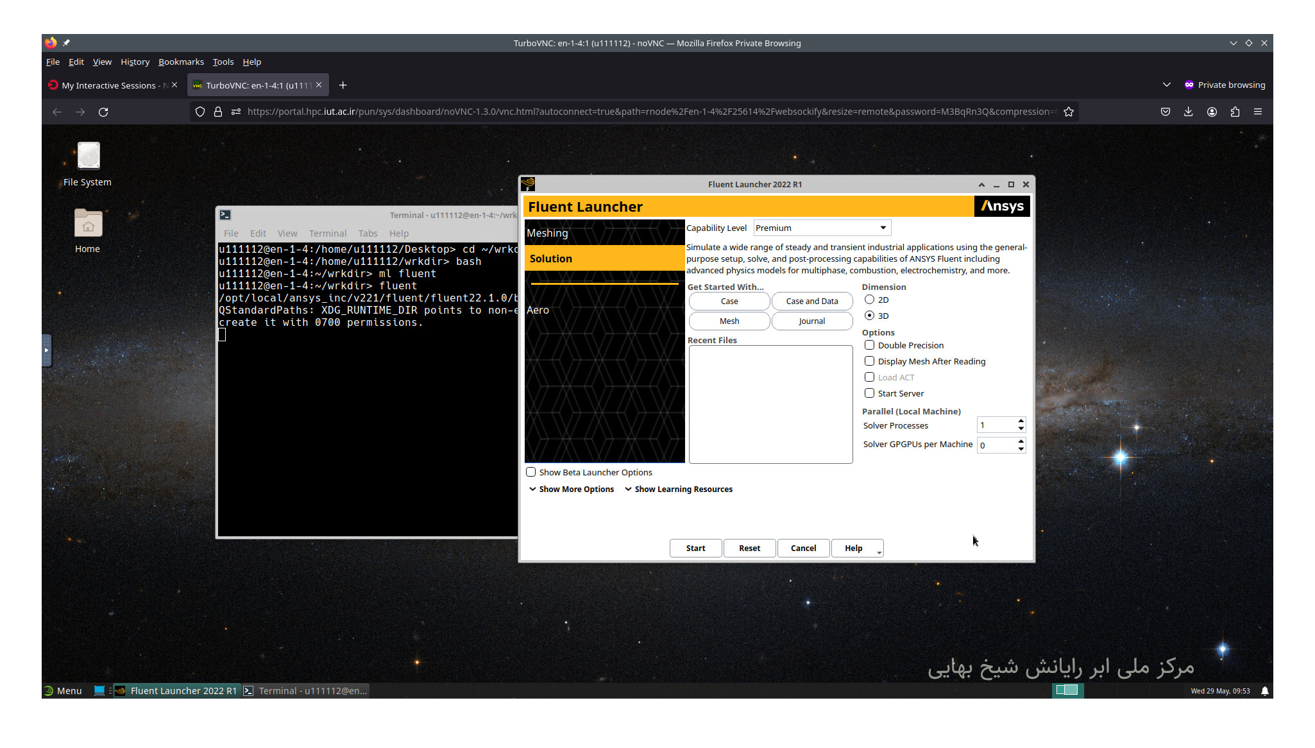Click the site security padlock icon

pos(218,112)
